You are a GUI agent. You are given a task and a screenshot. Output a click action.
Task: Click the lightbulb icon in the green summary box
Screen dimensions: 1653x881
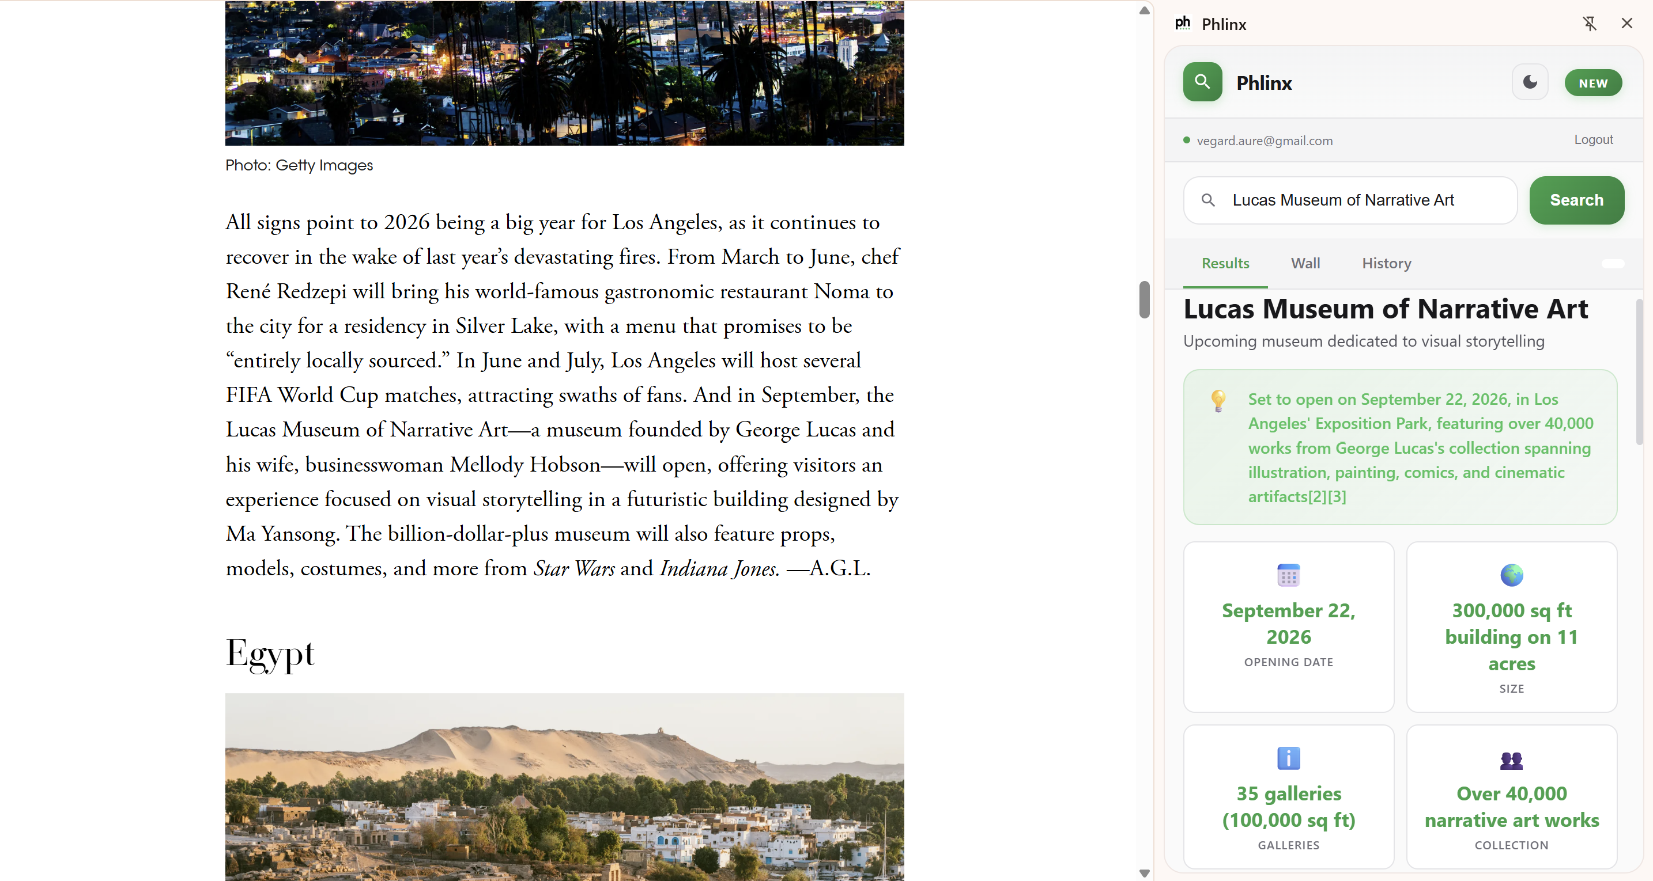coord(1218,401)
